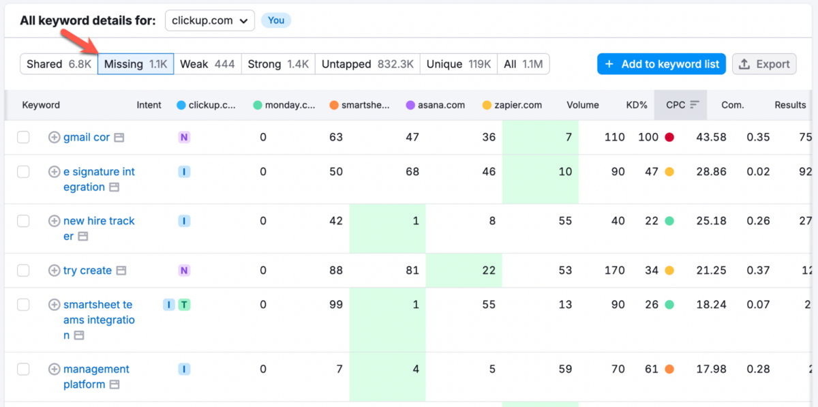The image size is (818, 407).
Task: View SERP icon for management platform
Action: (x=115, y=385)
